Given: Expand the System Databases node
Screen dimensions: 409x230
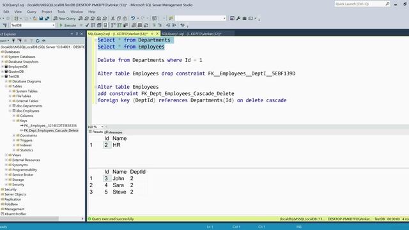Looking at the screenshot, I should [3, 57].
